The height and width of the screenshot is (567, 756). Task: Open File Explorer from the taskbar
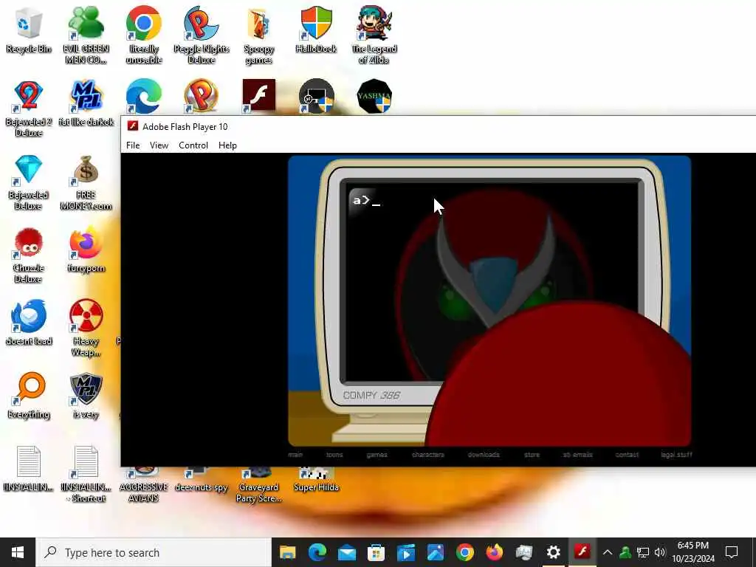click(287, 552)
